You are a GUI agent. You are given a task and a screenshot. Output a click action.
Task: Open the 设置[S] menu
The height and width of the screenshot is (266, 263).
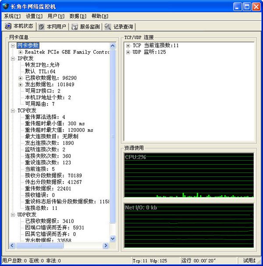(34, 16)
